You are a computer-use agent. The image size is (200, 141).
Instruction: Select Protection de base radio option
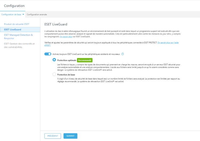point(54,74)
